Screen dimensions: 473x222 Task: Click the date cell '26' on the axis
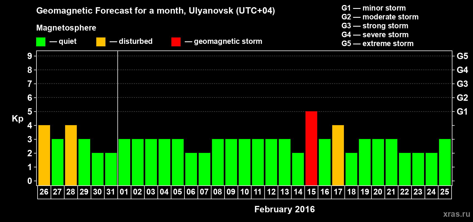[44, 192]
